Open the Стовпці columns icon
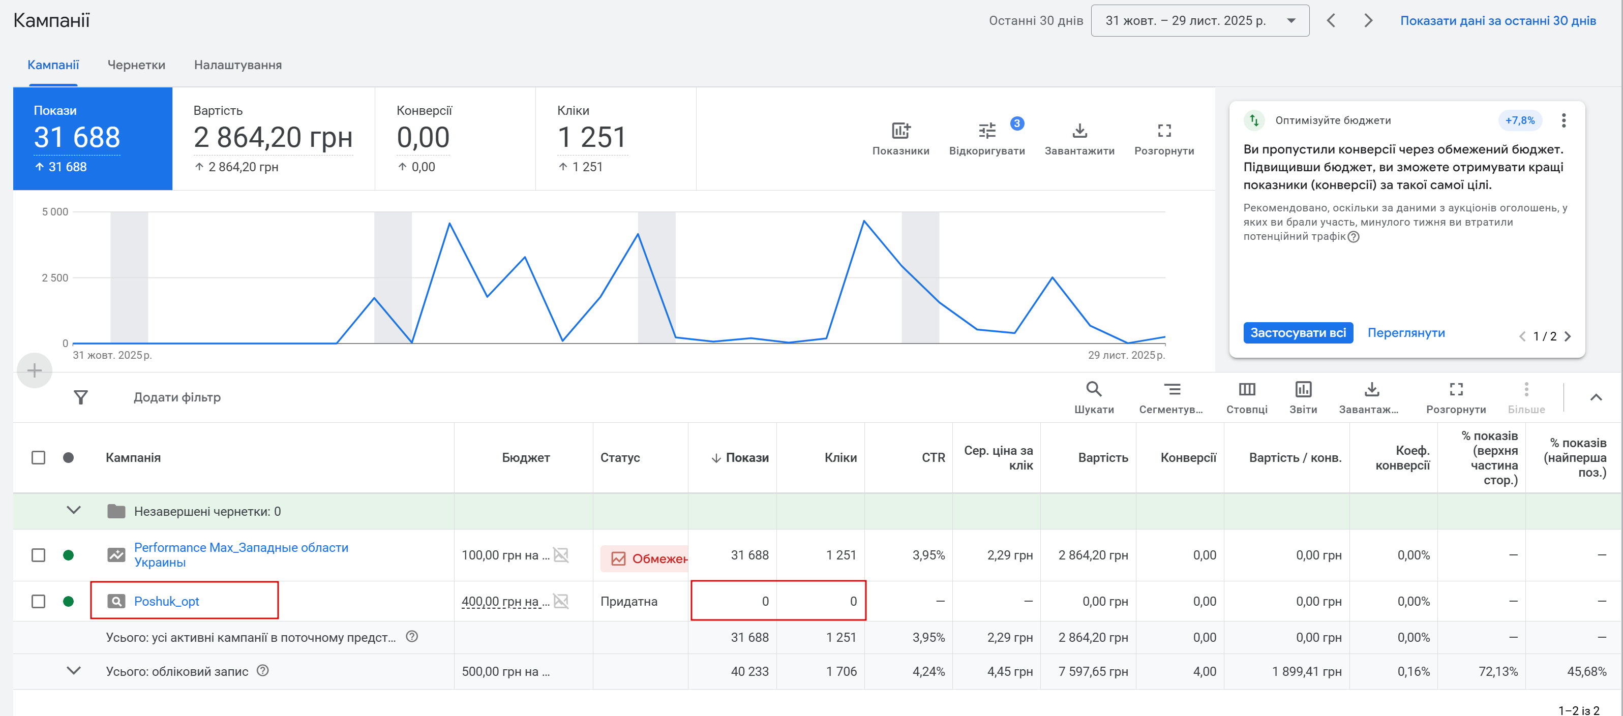The height and width of the screenshot is (716, 1623). 1246,389
